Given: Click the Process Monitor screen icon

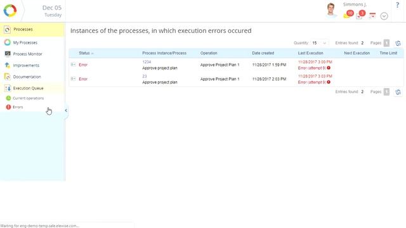Looking at the screenshot, I should tap(7, 54).
